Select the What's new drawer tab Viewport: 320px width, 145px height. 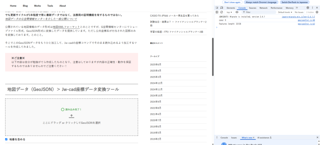[x=247, y=138]
